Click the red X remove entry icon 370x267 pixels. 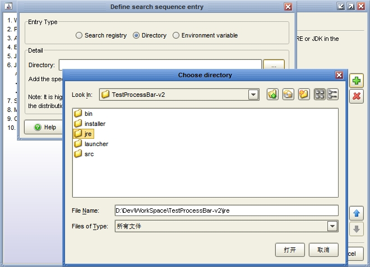[x=357, y=96]
